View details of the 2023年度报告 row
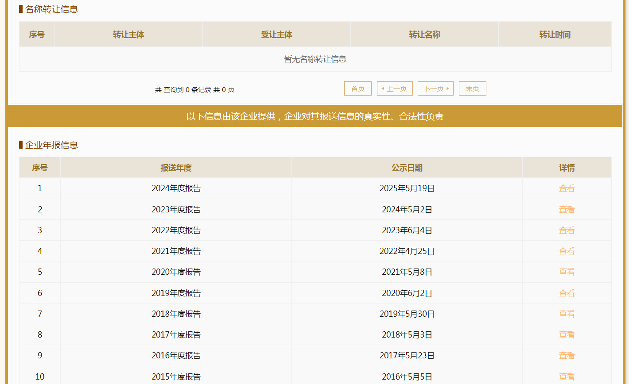This screenshot has width=629, height=384. click(567, 209)
